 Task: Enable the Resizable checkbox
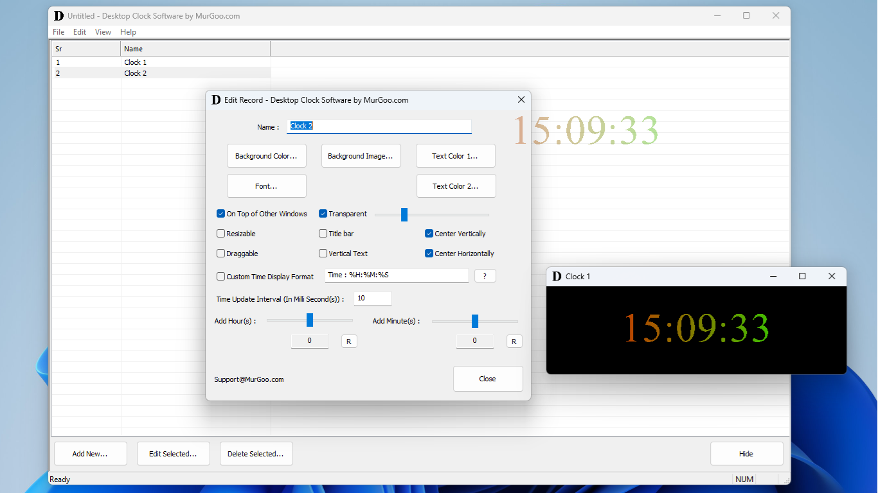(x=220, y=233)
